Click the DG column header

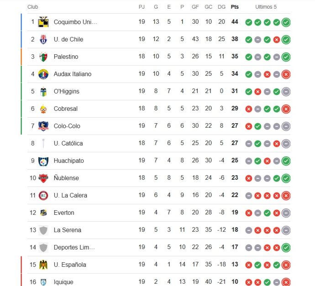tap(221, 7)
